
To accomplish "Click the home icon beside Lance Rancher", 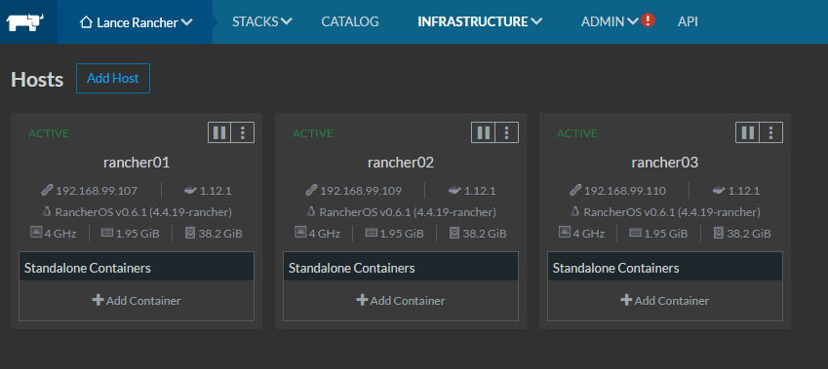I will pyautogui.click(x=86, y=22).
